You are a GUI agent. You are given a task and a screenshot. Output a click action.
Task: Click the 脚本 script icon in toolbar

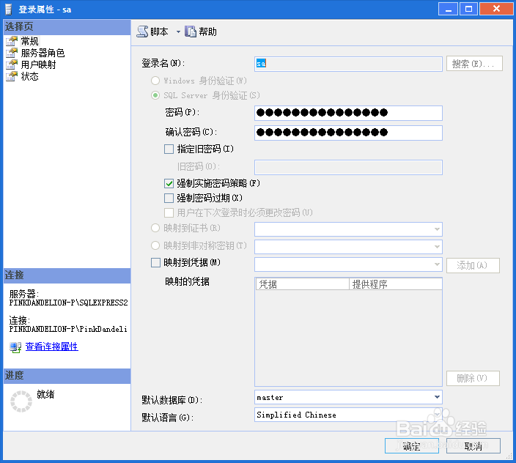[x=142, y=32]
